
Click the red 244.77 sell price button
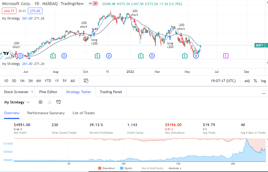pos(9,11)
